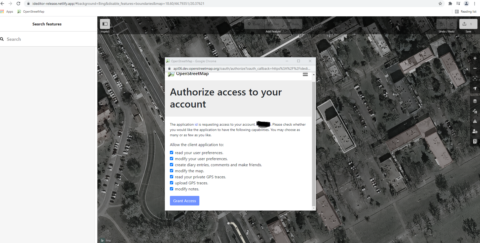480x243 pixels.
Task: Open the hamburger menu in OpenStreetMap popup
Action: tap(305, 74)
